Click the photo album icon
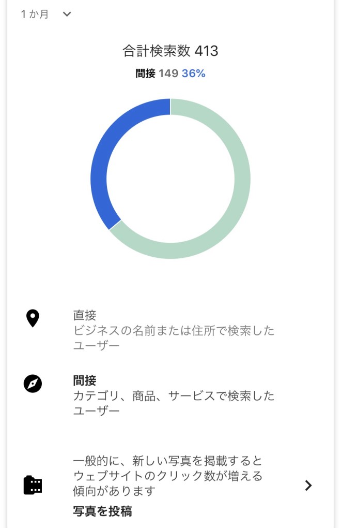Screen dimensions: 341x528 33,485
